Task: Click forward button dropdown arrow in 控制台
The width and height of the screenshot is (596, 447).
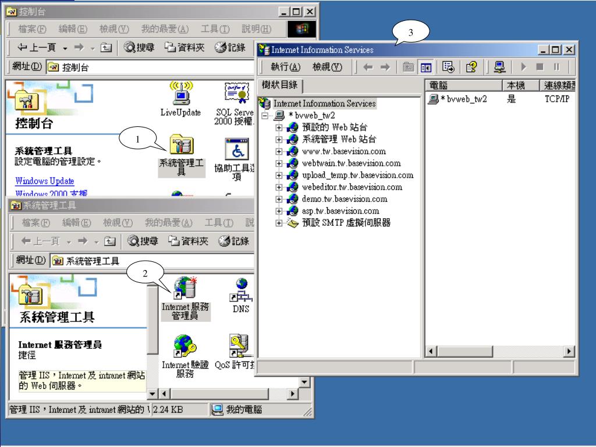Action: [93, 48]
